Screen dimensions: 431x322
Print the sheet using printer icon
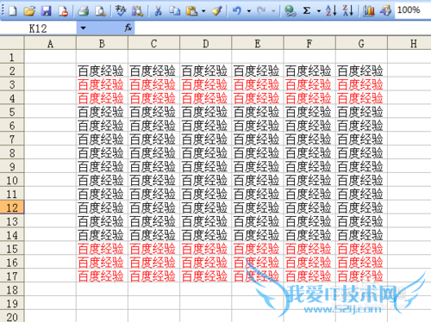[x=84, y=11]
